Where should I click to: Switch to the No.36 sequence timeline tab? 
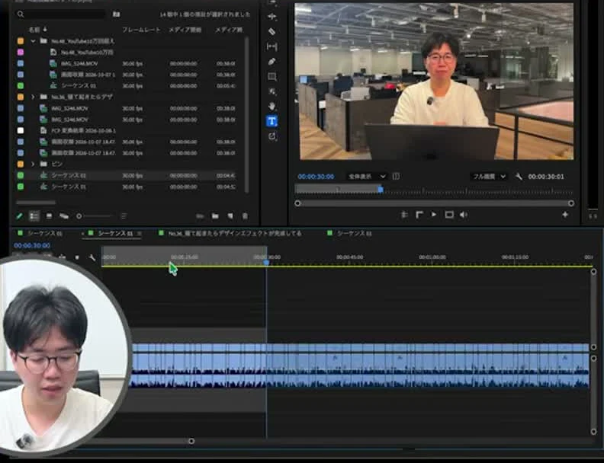pos(235,234)
